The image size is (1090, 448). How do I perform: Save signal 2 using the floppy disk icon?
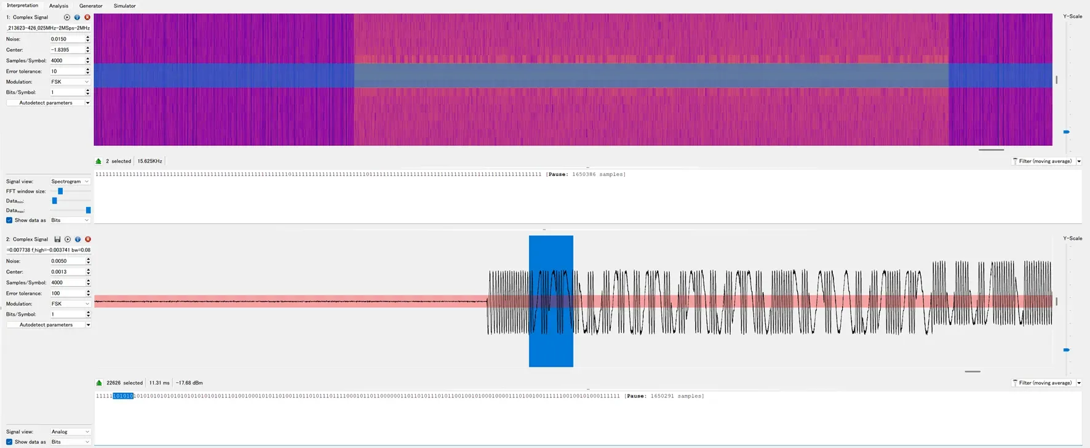57,239
